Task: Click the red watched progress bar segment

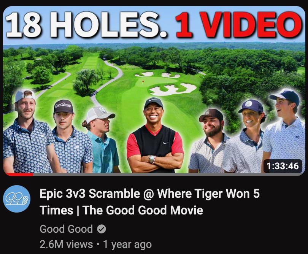Action: [19, 175]
